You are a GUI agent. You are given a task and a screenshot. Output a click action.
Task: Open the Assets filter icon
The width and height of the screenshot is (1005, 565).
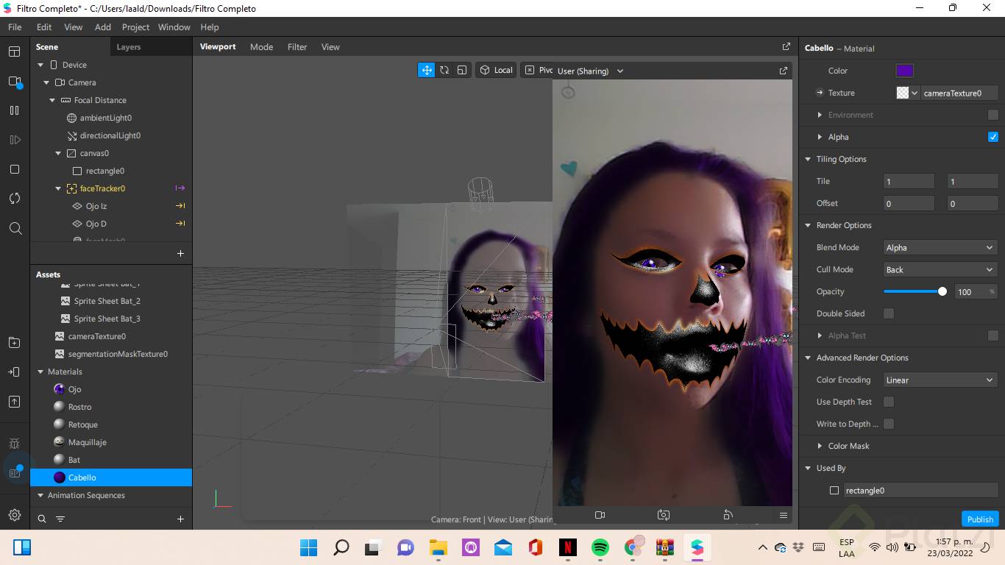[60, 519]
